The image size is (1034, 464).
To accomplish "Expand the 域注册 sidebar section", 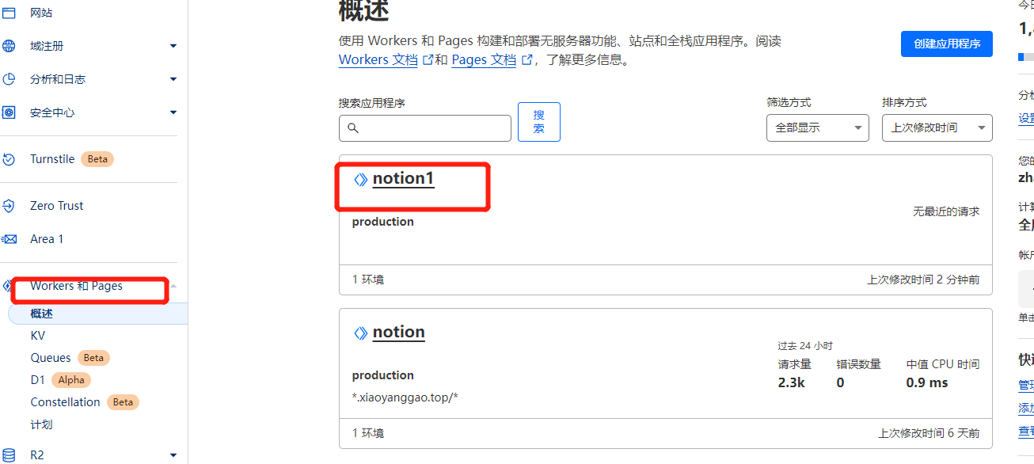I will pos(173,46).
